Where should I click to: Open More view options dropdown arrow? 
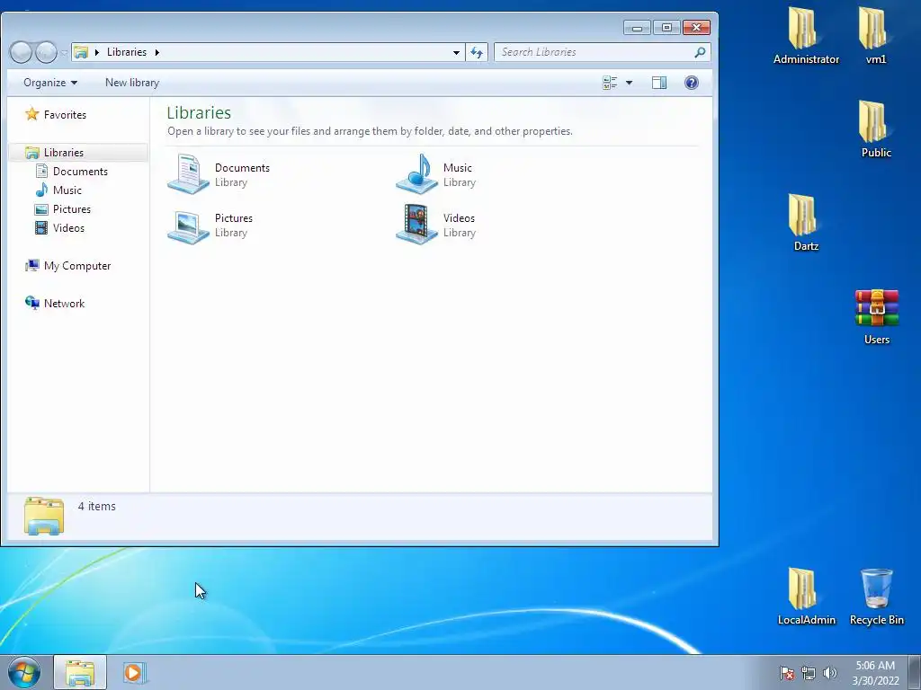tap(629, 83)
